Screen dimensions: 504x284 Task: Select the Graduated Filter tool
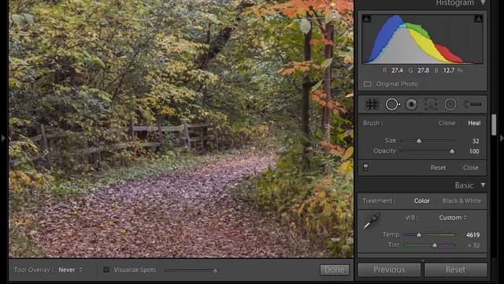point(431,104)
